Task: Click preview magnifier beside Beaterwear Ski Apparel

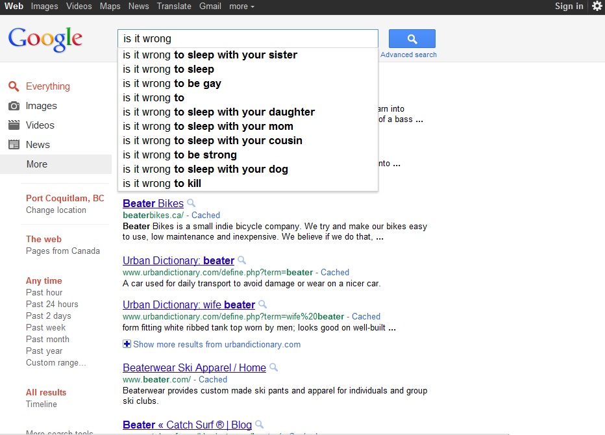Action: (273, 367)
